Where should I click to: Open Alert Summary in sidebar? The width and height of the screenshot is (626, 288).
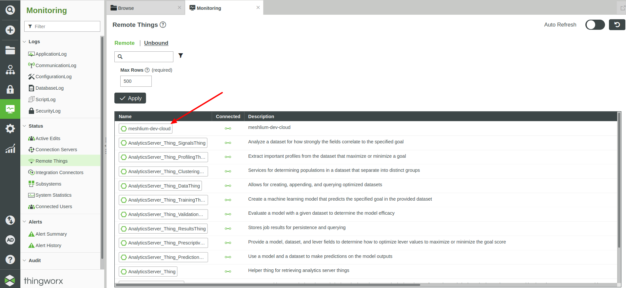[x=48, y=234]
